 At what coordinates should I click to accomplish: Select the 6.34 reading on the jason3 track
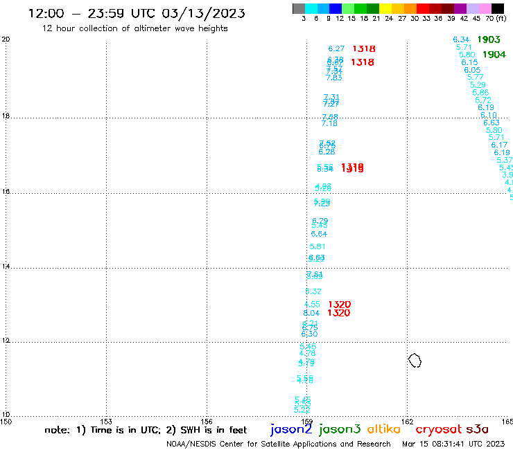point(461,39)
